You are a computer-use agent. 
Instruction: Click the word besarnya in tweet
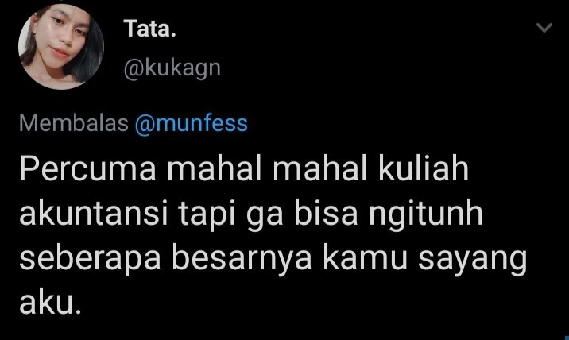tap(242, 260)
